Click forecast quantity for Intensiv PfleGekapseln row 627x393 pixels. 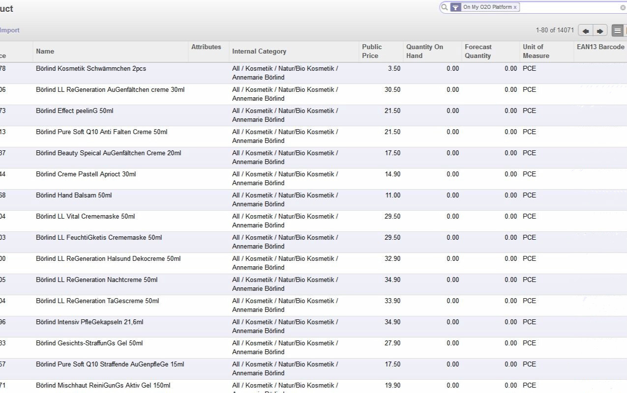[510, 322]
